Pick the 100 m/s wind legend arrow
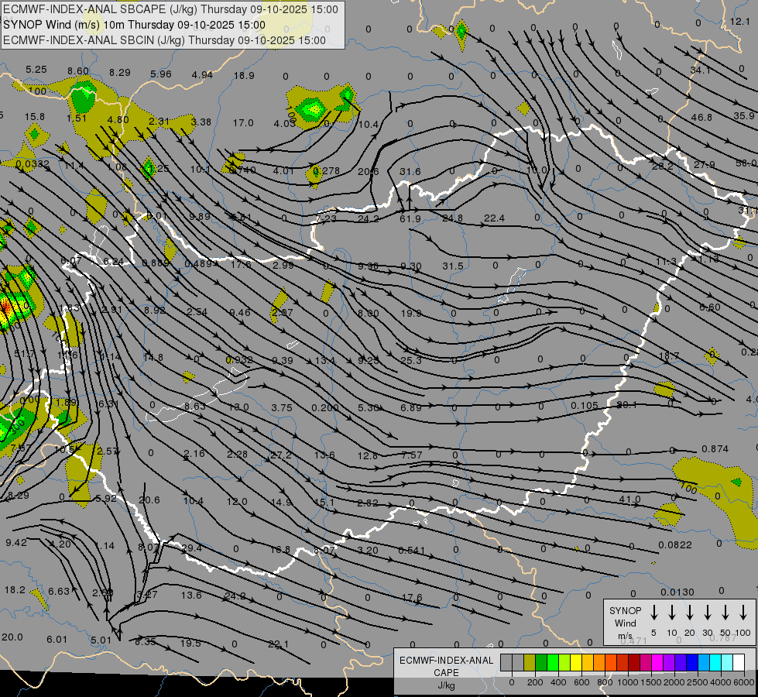758x697 pixels. pos(743,613)
